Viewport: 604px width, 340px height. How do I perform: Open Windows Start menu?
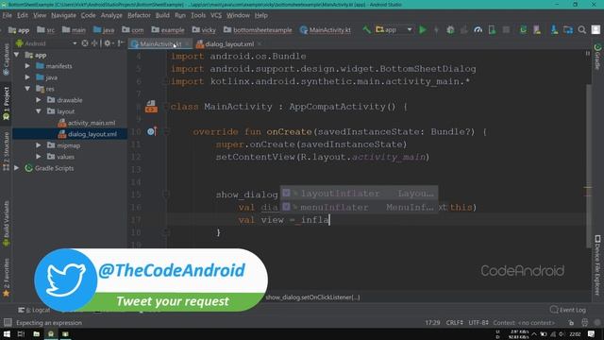click(x=7, y=333)
